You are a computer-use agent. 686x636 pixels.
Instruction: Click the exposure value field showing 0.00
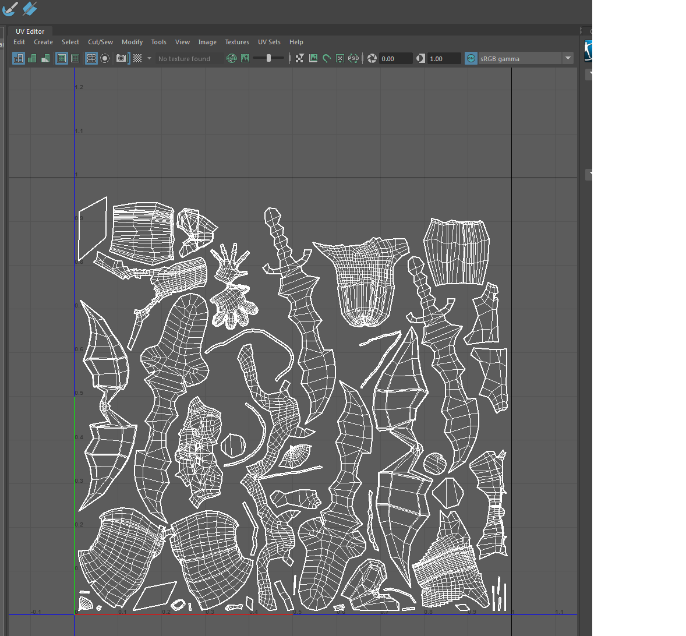[395, 58]
